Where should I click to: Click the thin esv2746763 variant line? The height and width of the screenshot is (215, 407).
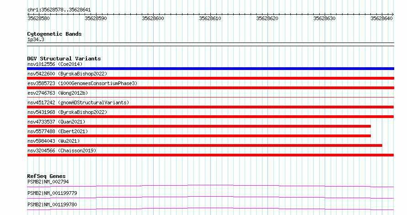point(210,97)
